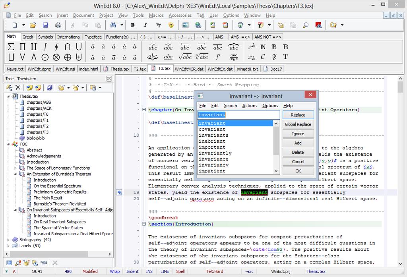Collapse the Thesis.tex tree node
The image size is (407, 277).
pyautogui.click(x=8, y=96)
